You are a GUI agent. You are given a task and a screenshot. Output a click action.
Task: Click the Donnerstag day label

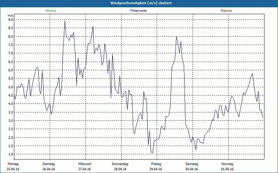(120, 164)
